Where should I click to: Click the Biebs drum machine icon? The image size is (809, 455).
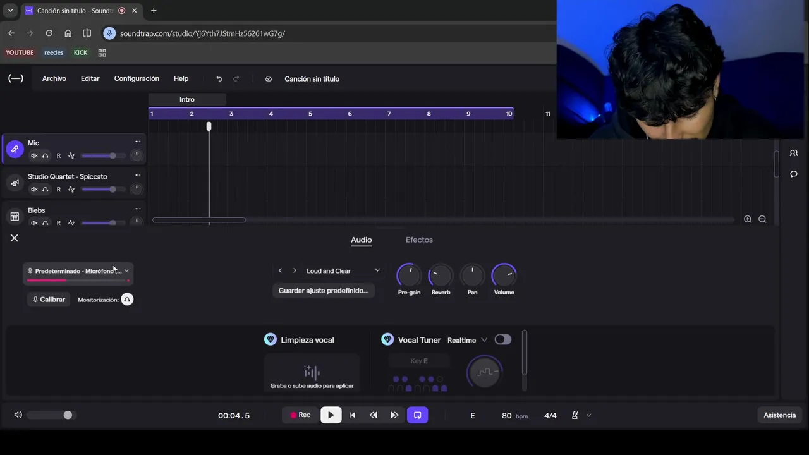pos(15,217)
